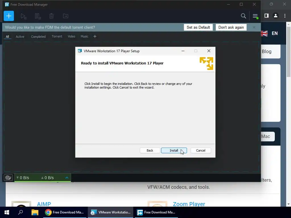
Task: Switch to VMware Workstation taskbar item
Action: click(111, 212)
